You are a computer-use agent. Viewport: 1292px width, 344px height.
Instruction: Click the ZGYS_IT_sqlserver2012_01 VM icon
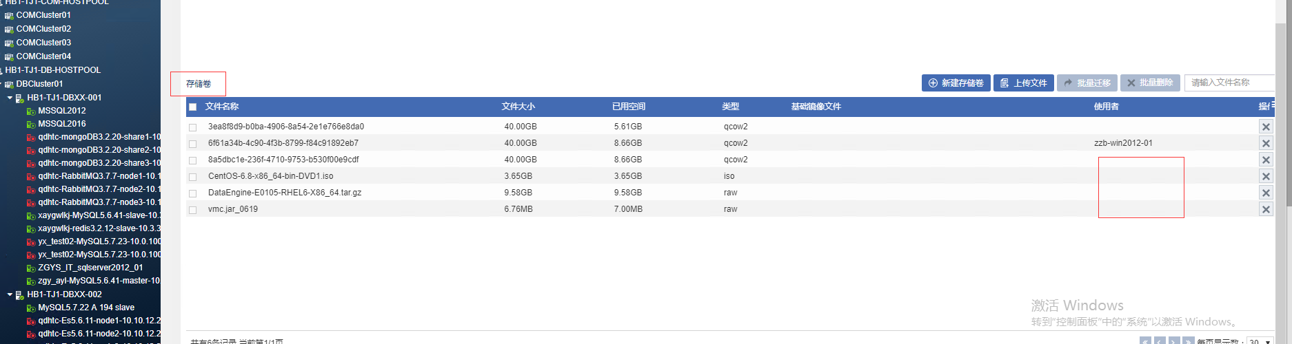coord(31,268)
